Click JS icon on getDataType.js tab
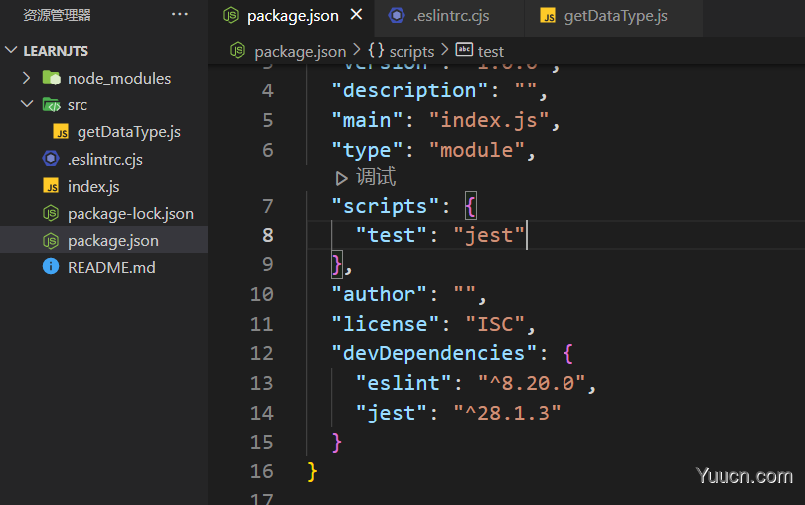The height and width of the screenshot is (505, 805). click(x=548, y=16)
